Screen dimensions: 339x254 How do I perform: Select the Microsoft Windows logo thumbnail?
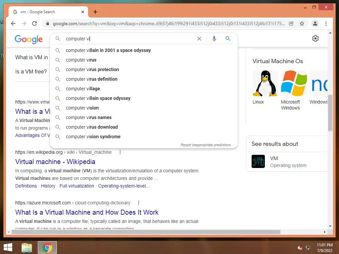[294, 83]
